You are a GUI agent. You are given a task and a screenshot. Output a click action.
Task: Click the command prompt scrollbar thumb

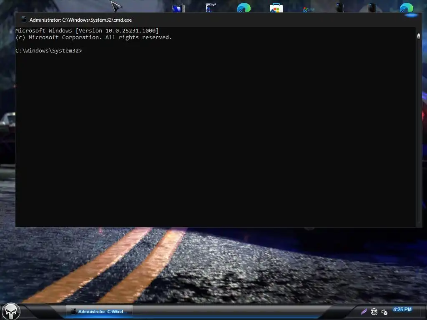click(419, 36)
